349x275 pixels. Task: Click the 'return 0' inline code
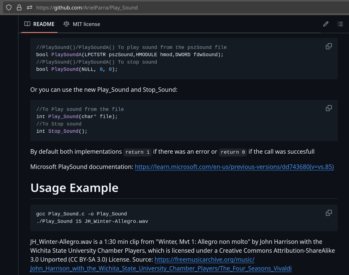tap(233, 152)
